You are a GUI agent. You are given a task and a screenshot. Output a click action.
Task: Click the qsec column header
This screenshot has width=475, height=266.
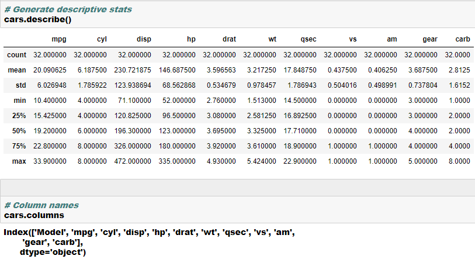pos(308,39)
